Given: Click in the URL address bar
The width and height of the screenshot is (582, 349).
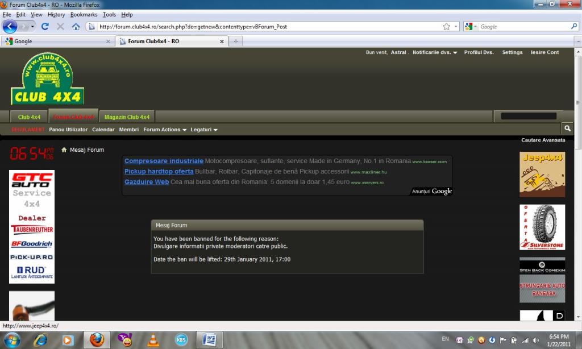Looking at the screenshot, I should click(267, 27).
